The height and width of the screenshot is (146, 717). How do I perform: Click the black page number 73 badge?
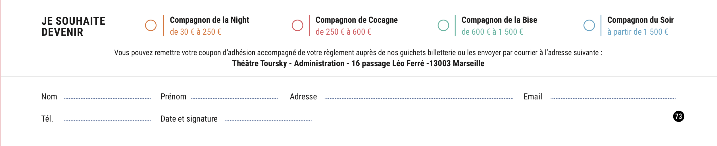click(x=679, y=116)
